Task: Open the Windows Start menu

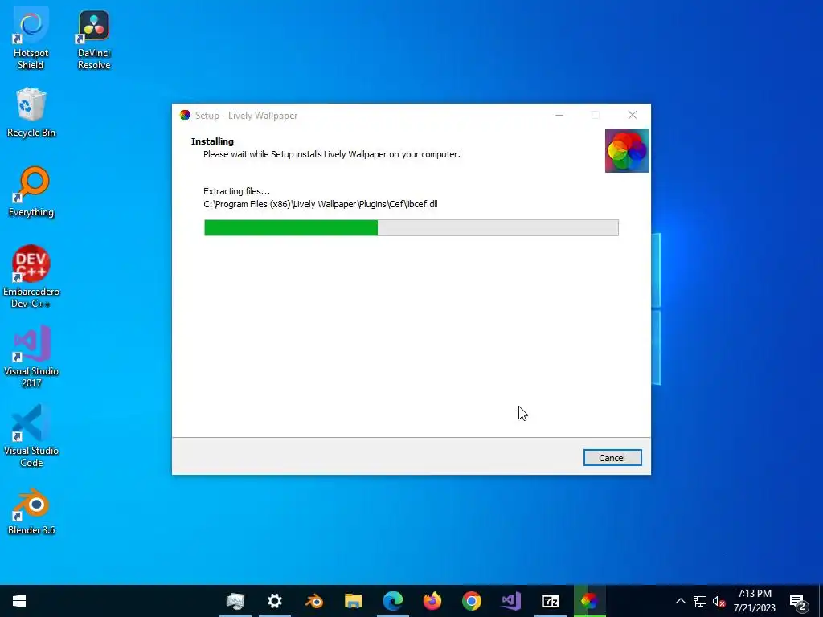Action: point(19,601)
